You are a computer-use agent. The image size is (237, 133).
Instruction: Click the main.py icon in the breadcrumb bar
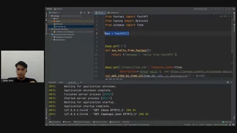pyautogui.click(x=55, y=9)
